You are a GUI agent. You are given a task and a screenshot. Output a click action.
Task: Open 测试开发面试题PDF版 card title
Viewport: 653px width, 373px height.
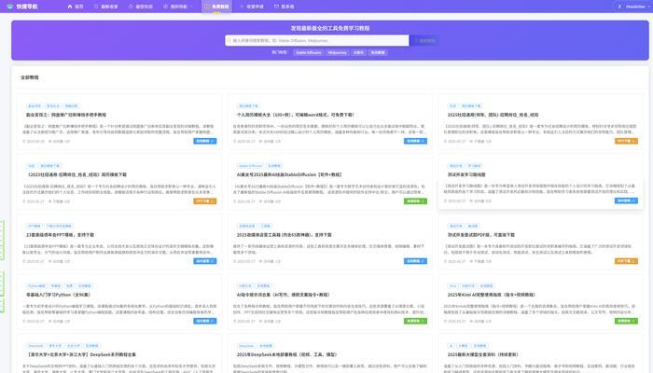click(481, 235)
